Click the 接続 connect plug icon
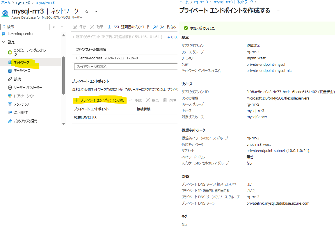Screen dimensions: 336x227 point(10,79)
